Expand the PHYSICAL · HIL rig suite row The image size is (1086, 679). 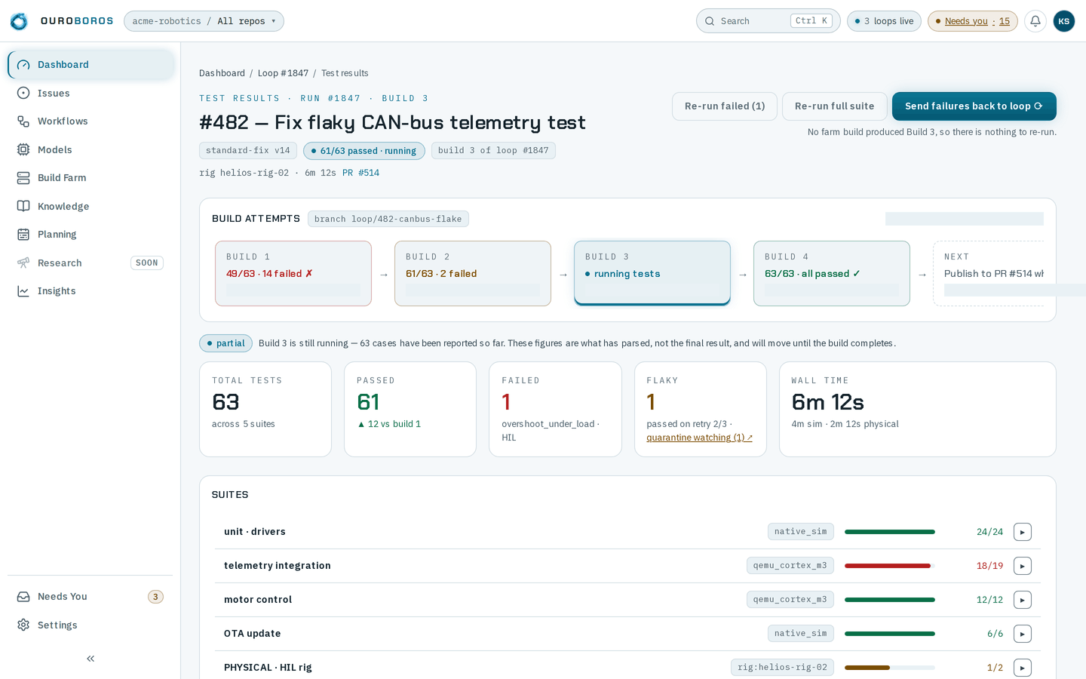pyautogui.click(x=1023, y=668)
